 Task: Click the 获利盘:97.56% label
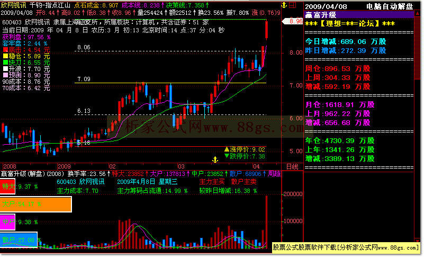point(26,37)
